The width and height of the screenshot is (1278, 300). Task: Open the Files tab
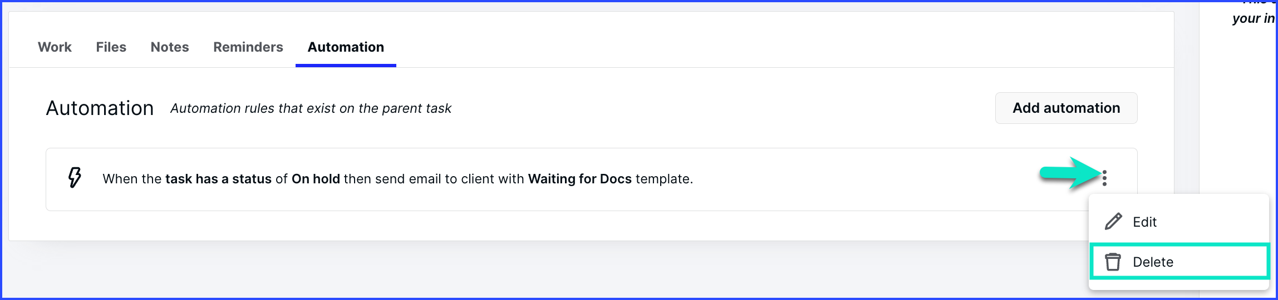coord(111,47)
